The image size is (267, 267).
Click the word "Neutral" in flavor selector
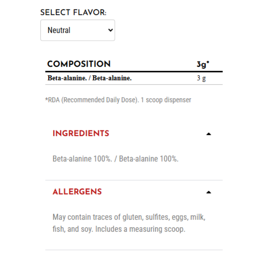(59, 30)
